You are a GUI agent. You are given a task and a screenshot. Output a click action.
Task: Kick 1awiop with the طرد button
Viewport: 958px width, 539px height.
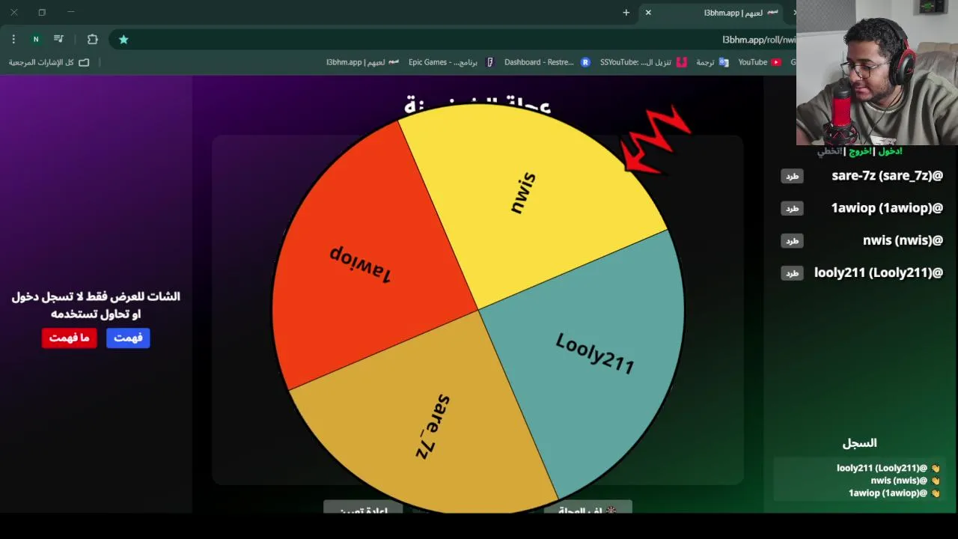point(792,208)
